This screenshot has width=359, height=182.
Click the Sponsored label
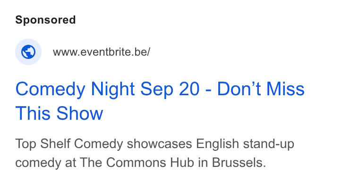click(45, 20)
